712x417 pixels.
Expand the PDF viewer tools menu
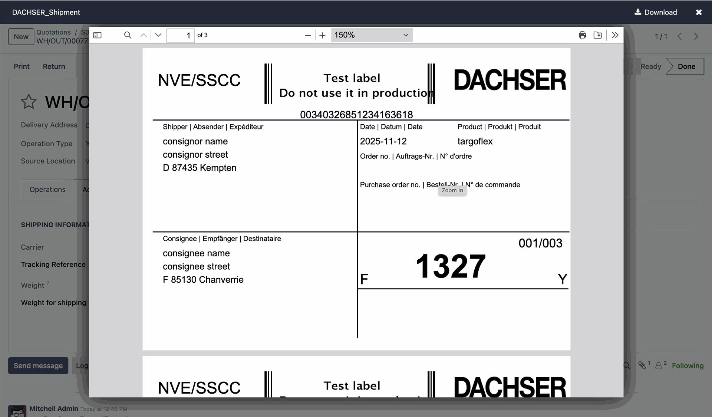tap(615, 35)
